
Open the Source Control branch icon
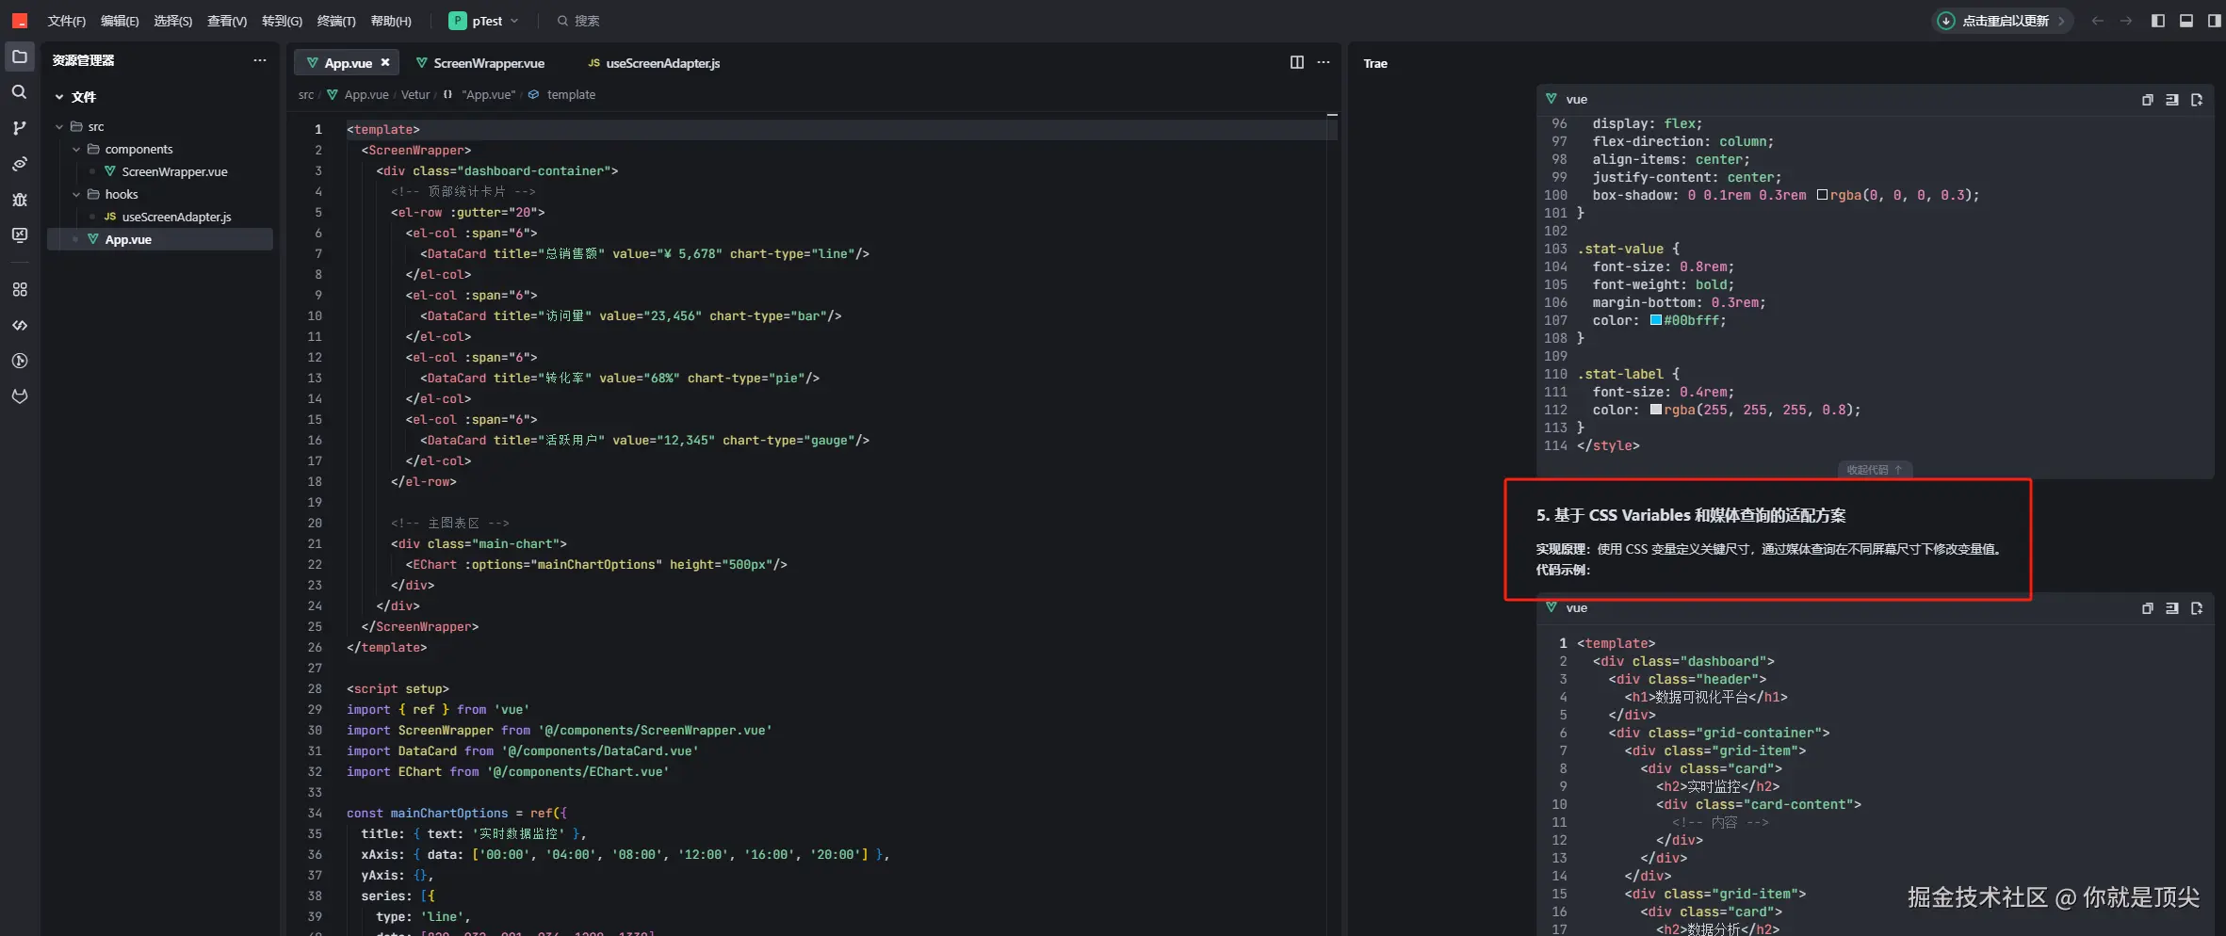point(19,128)
